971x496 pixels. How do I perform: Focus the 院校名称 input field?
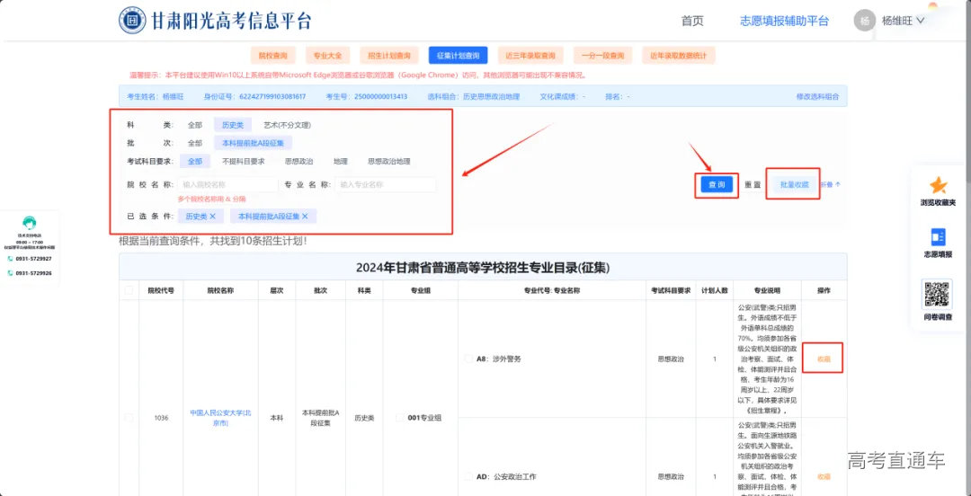(227, 184)
